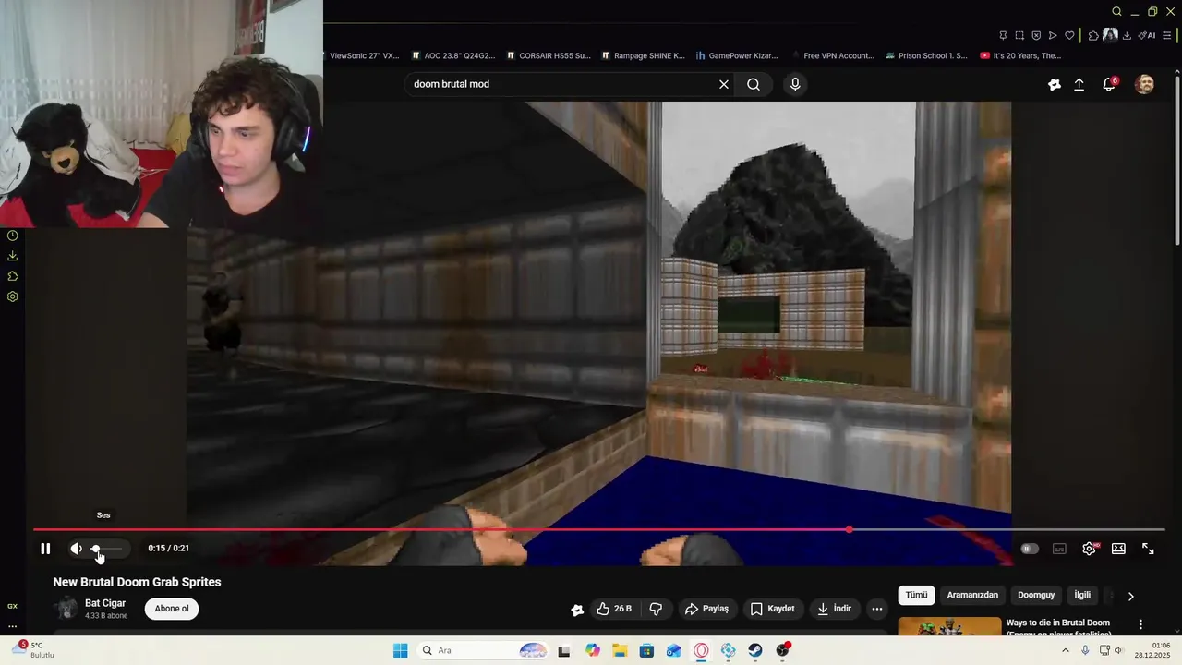This screenshot has height=665, width=1182.
Task: Select the 'İlgili' filter chip
Action: click(1082, 596)
